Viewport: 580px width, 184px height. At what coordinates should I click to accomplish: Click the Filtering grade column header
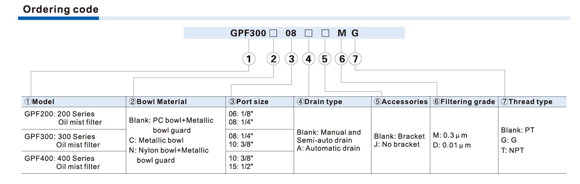[464, 102]
